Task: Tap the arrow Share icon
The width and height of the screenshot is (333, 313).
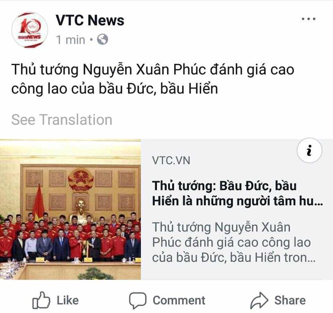Action: click(259, 300)
